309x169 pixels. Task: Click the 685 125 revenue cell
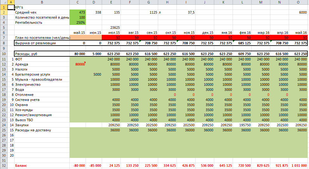[242, 43]
